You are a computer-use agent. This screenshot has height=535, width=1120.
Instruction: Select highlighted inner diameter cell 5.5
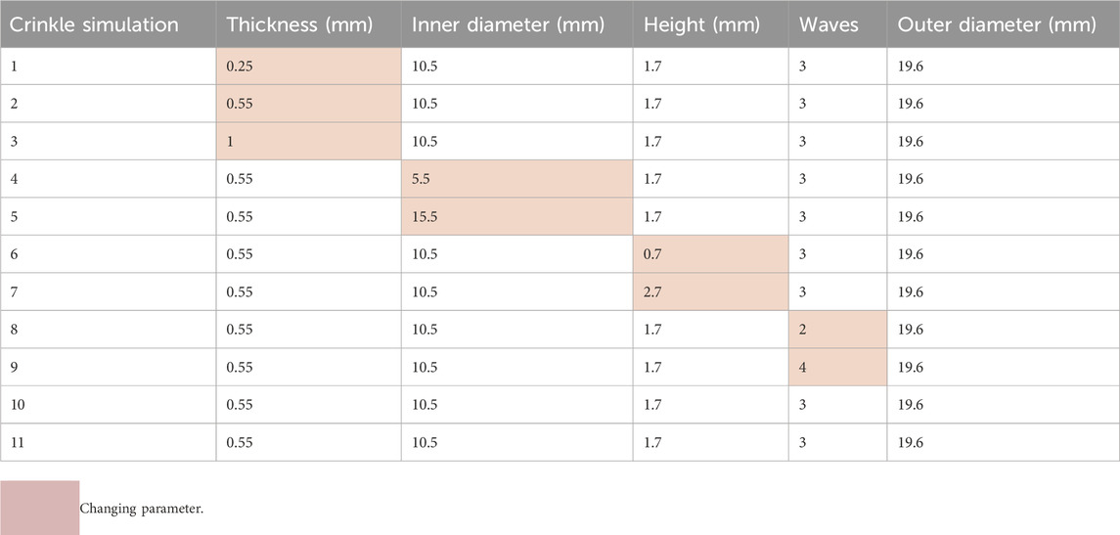pos(517,179)
